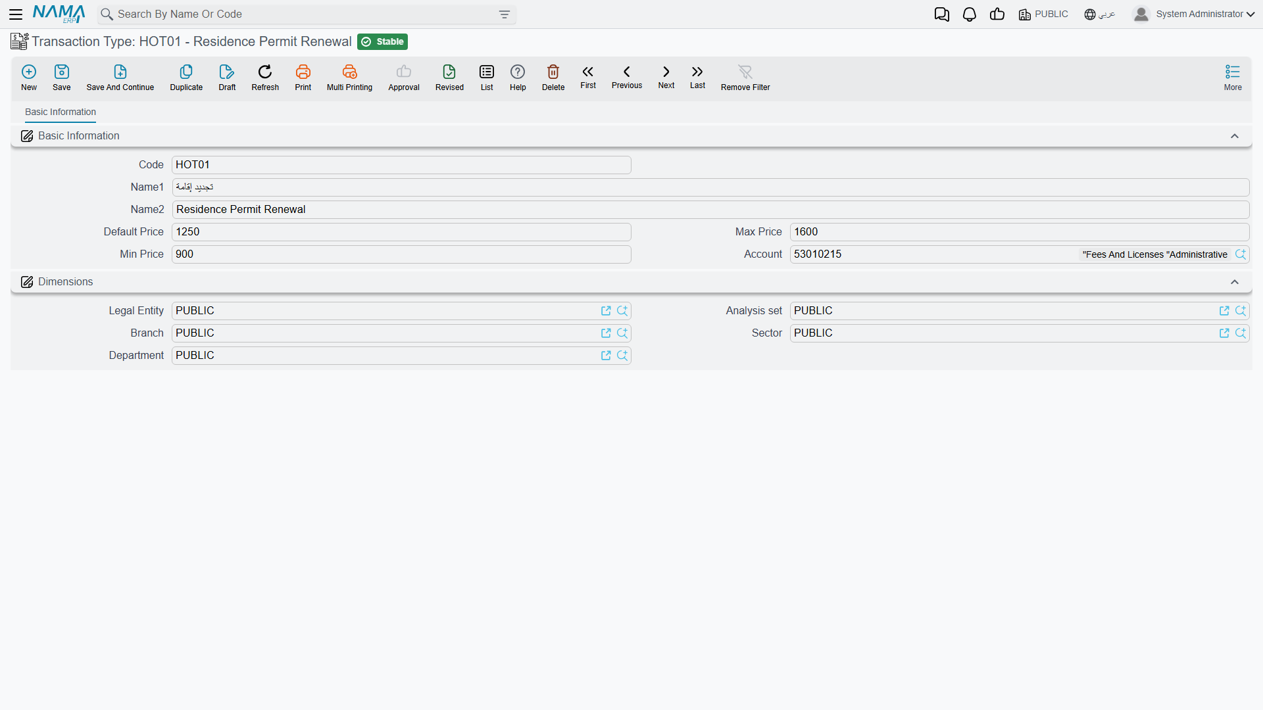Open the More options menu
This screenshot has height=710, width=1263.
click(x=1233, y=78)
